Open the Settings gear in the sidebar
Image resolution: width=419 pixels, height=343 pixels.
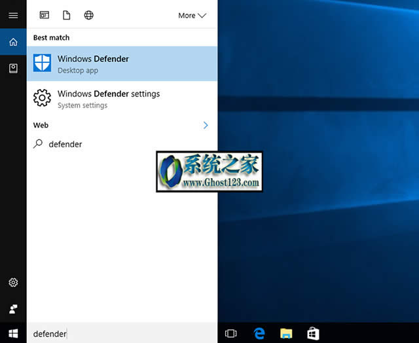tap(13, 283)
